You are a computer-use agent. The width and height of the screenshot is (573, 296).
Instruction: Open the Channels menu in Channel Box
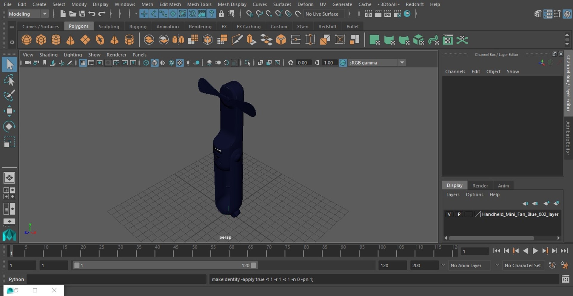pyautogui.click(x=455, y=71)
